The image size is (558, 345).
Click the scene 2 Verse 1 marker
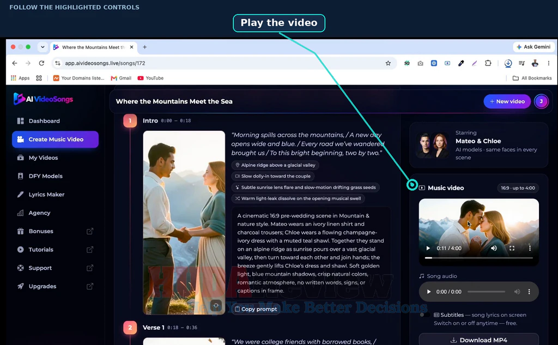point(130,328)
